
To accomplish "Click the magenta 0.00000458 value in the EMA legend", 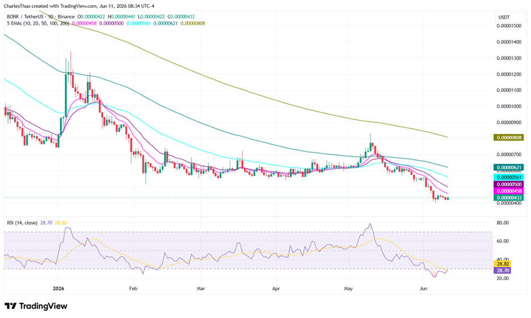I will pyautogui.click(x=85, y=23).
